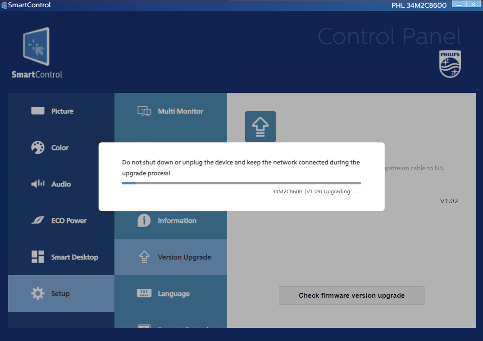The width and height of the screenshot is (483, 341).
Task: Open the Smart Desktop menu label
Action: click(74, 257)
